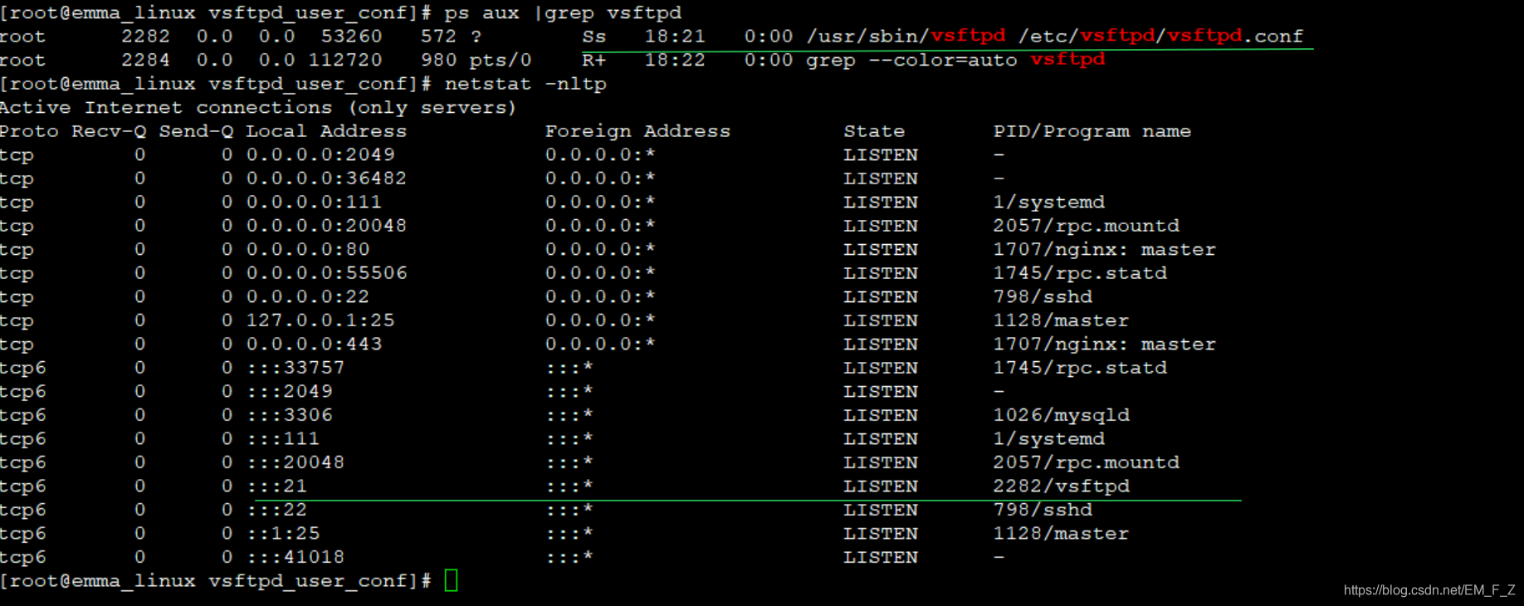Click LISTEN state on :::21 row
This screenshot has height=606, width=1524.
pyautogui.click(x=881, y=486)
